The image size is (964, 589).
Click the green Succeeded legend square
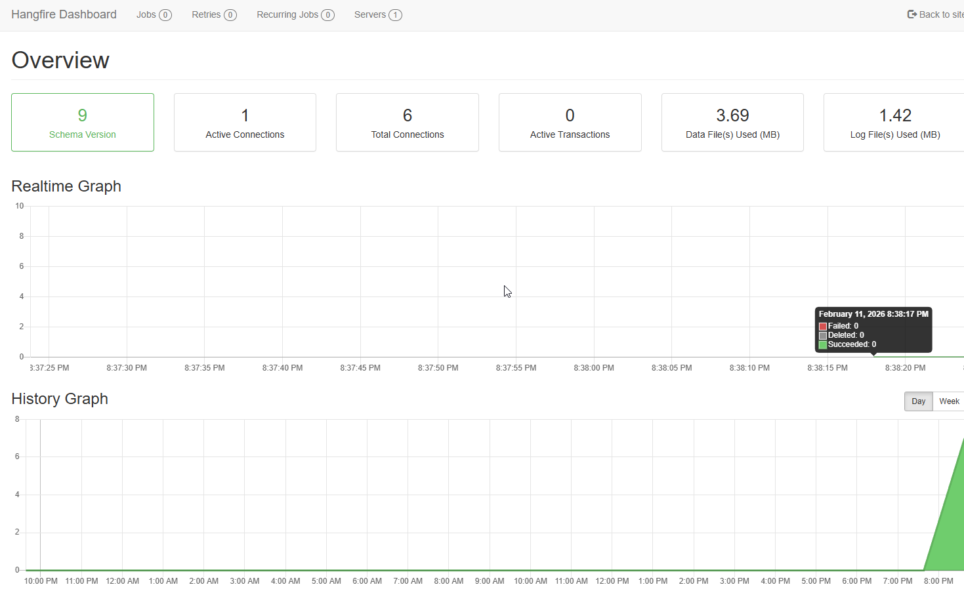822,344
